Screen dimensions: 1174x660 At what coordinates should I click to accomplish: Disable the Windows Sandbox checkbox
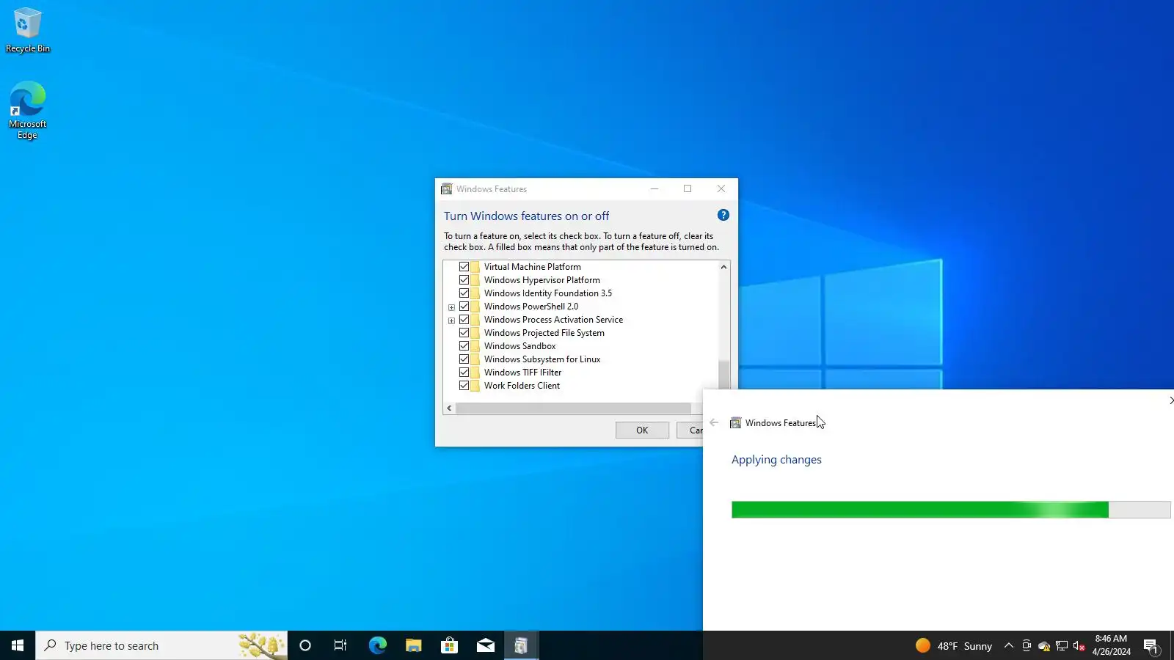[464, 346]
